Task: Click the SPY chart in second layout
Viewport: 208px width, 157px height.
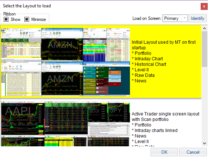Action: 119,112
